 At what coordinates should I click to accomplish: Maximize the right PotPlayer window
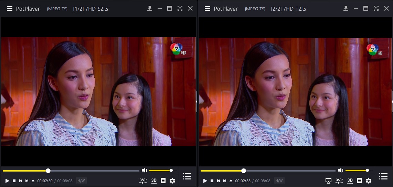point(366,8)
